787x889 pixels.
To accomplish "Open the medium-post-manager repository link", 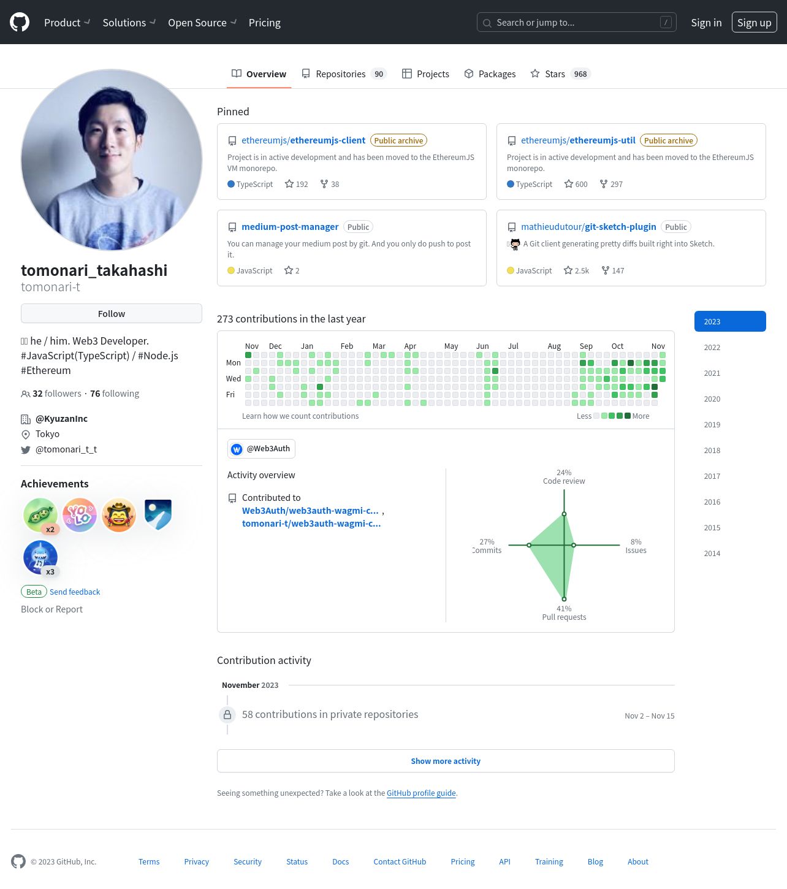I will pyautogui.click(x=290, y=227).
